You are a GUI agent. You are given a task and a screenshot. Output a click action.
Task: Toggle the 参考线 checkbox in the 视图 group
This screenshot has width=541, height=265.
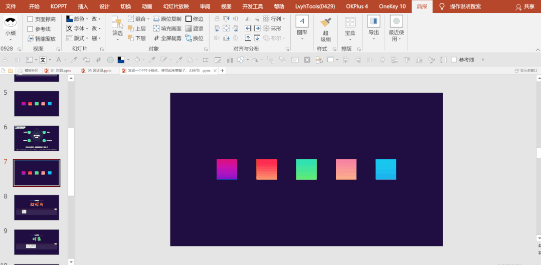coord(31,29)
